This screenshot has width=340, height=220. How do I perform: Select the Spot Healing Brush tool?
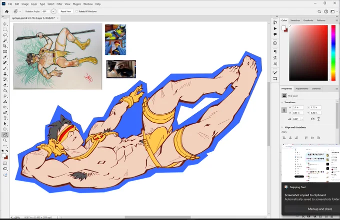5,63
